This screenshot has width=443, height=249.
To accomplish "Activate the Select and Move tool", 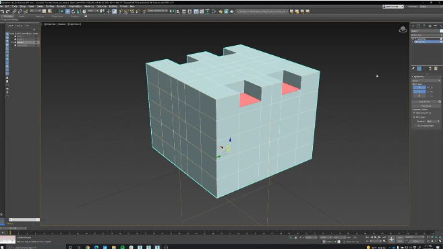I will coord(67,11).
